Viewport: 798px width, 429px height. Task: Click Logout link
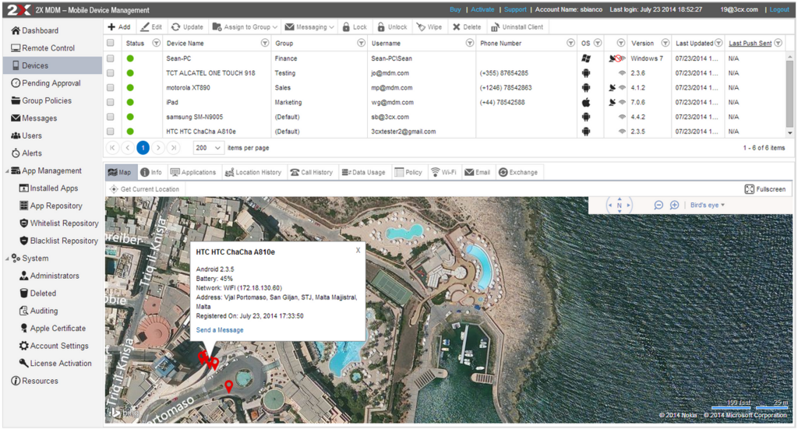click(x=779, y=9)
